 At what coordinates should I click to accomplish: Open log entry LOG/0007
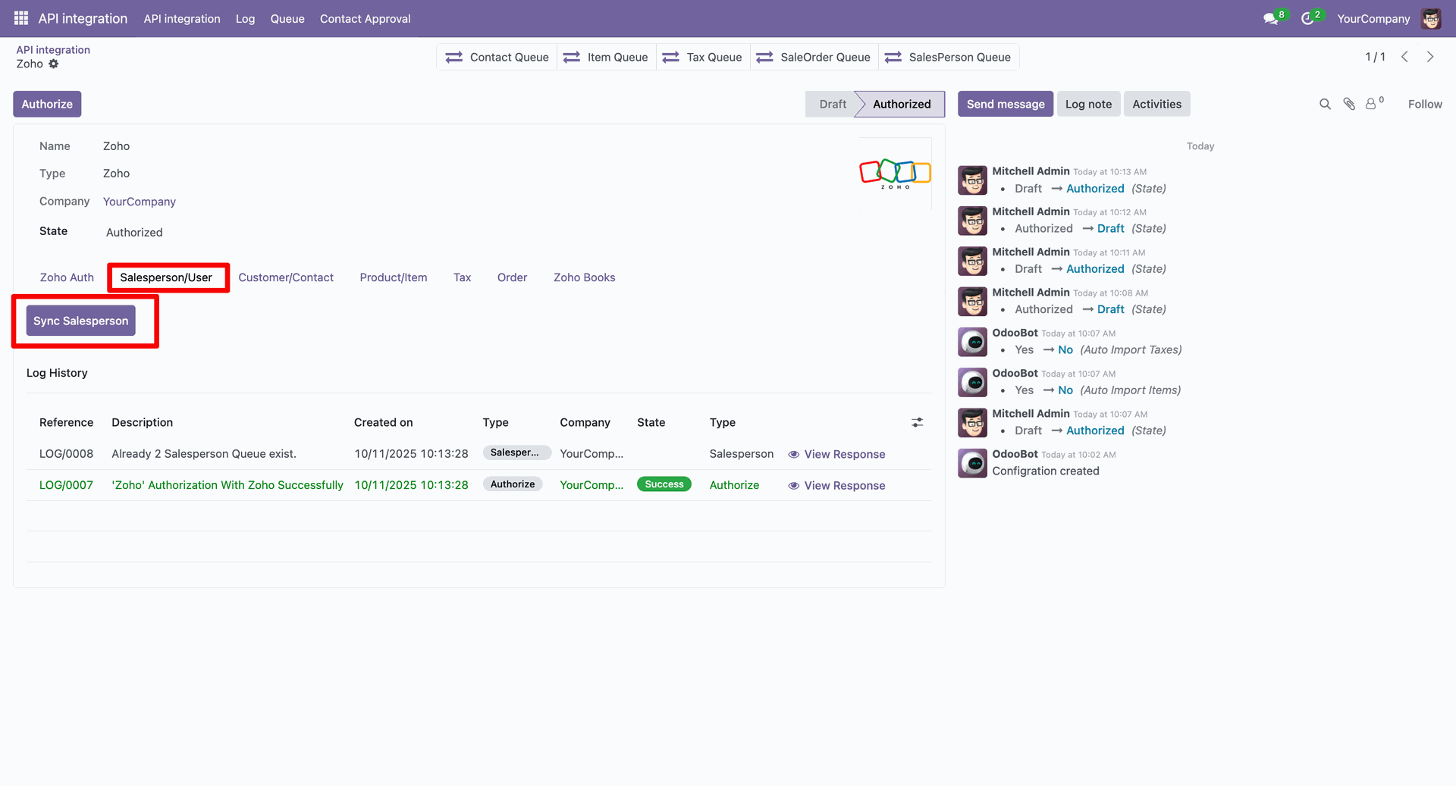click(66, 485)
